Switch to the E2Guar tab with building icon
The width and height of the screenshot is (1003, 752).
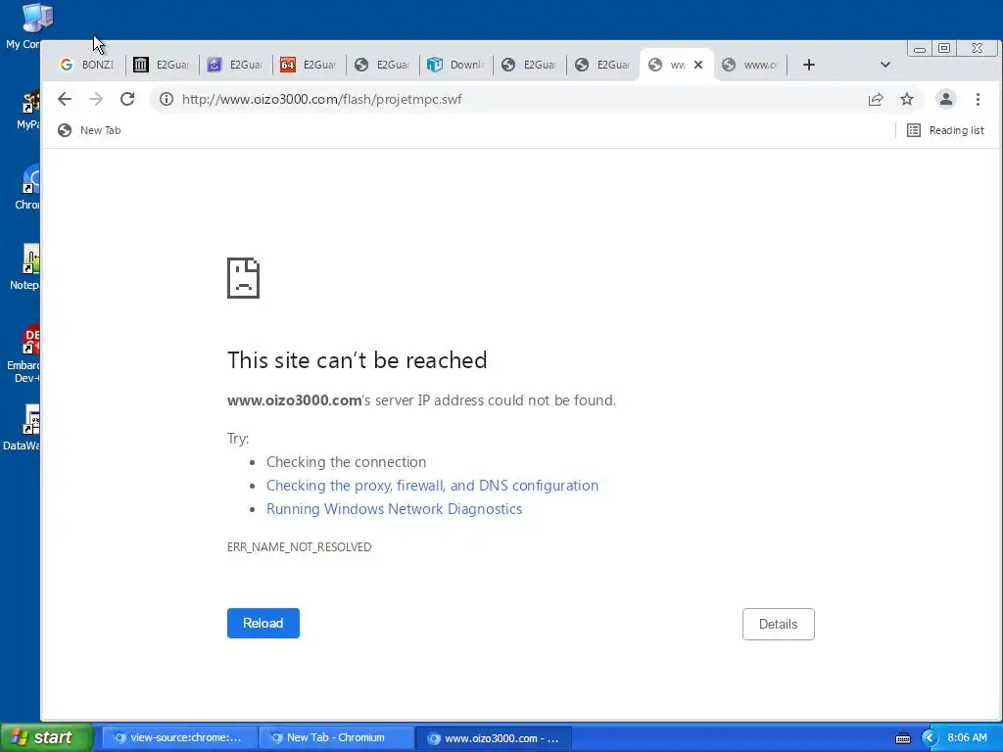[162, 65]
